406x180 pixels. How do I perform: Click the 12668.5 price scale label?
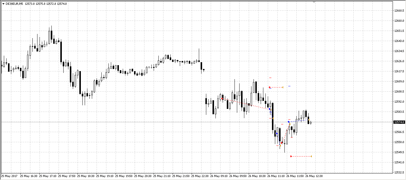click(399, 11)
